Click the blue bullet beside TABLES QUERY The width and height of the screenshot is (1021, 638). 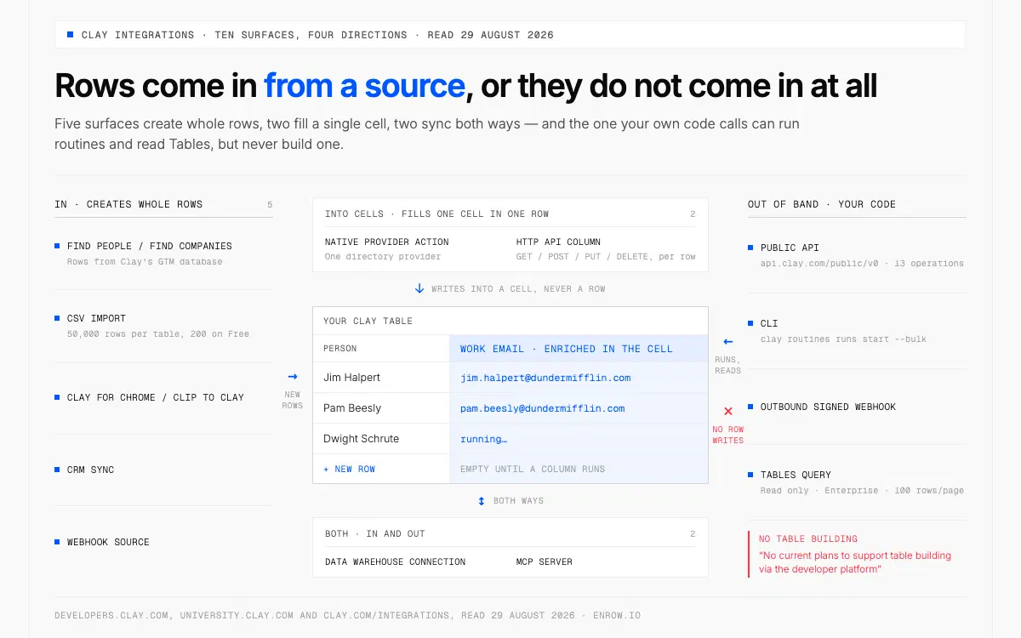click(750, 474)
